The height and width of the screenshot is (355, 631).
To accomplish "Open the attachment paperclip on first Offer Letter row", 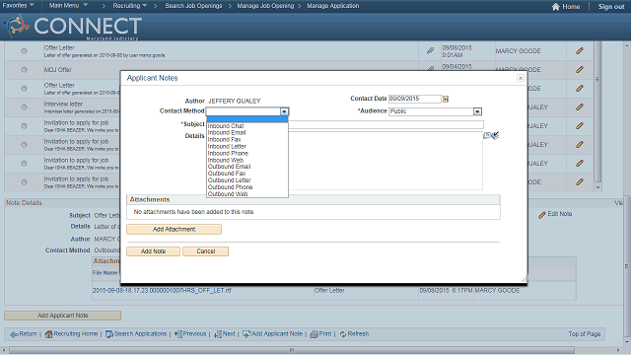I will [x=430, y=50].
